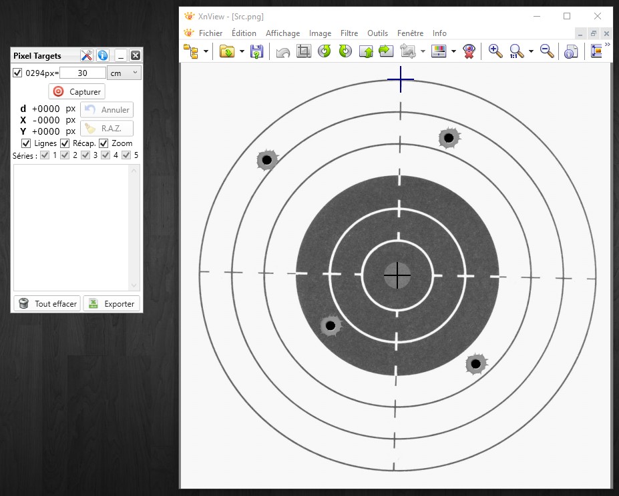This screenshot has width=619, height=496.
Task: Click the red-eye removal icon
Action: coord(469,51)
